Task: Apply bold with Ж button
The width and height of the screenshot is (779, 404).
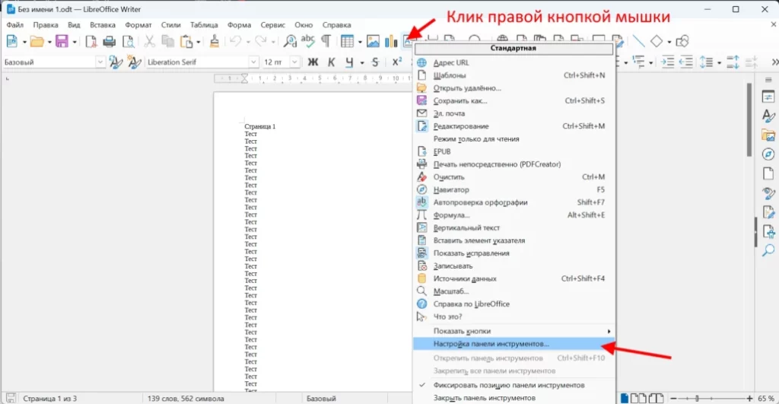Action: [313, 62]
